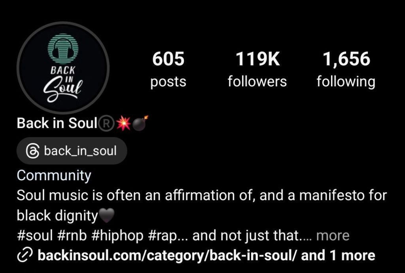Tap the #soul hashtag
Screen dimensions: 405x273
click(35, 235)
